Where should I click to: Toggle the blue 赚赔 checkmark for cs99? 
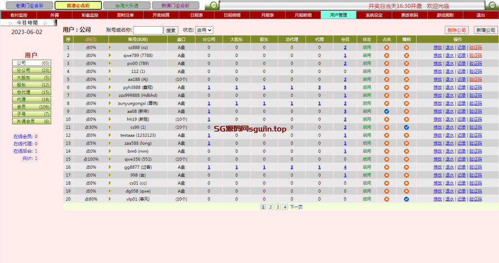coord(406,127)
